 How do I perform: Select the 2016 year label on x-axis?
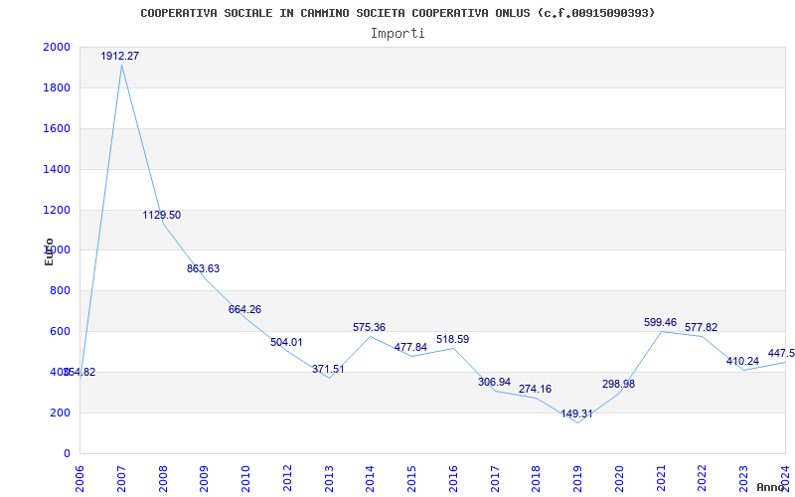pos(453,478)
